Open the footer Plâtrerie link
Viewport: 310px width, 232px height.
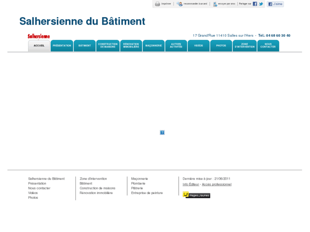(x=137, y=188)
